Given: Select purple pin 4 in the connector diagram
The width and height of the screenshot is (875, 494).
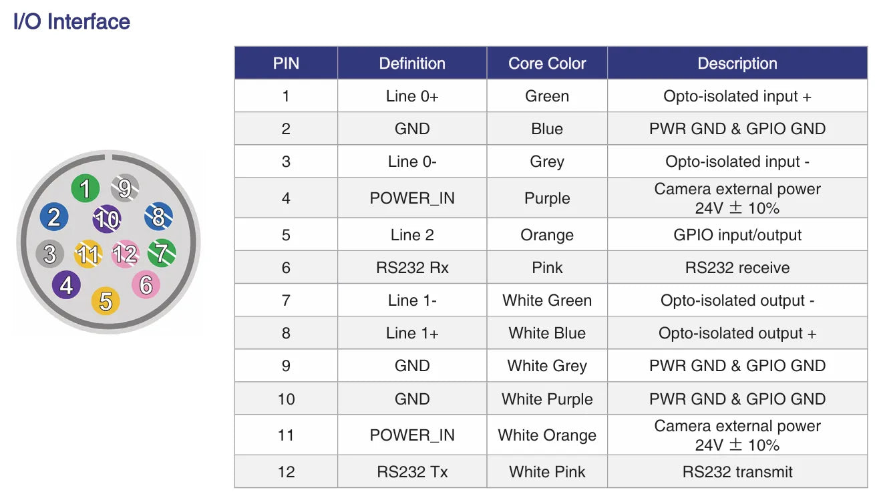Looking at the screenshot, I should (66, 285).
